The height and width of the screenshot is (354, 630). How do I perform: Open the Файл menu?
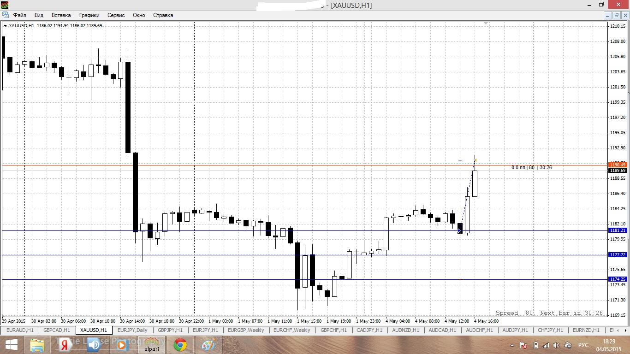click(x=20, y=15)
